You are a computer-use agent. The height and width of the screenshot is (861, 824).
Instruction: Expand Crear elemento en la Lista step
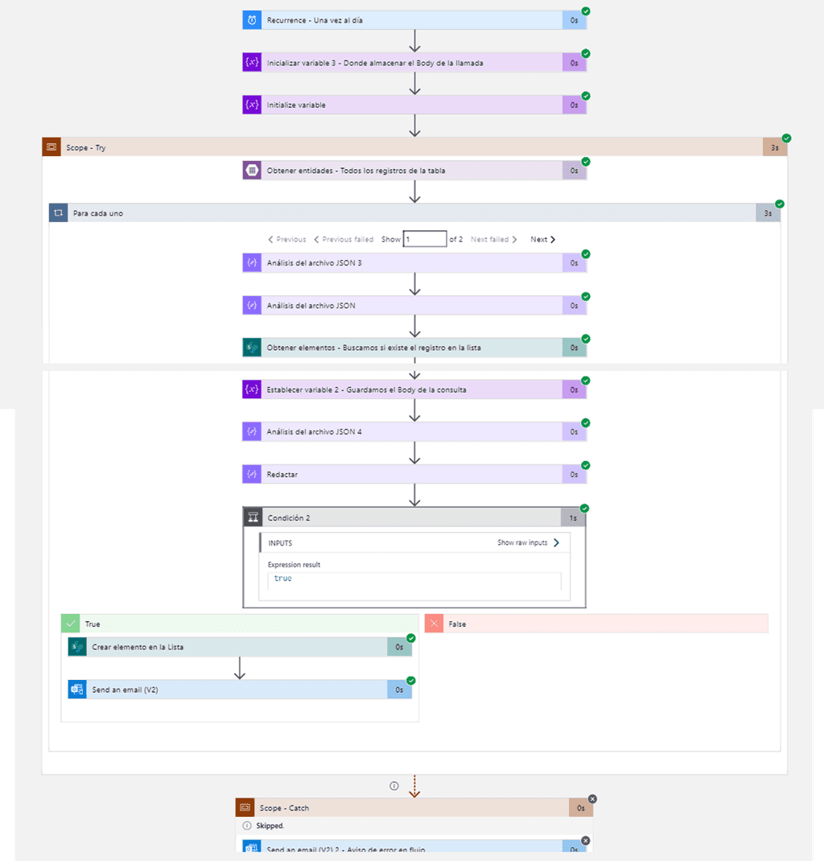point(240,647)
